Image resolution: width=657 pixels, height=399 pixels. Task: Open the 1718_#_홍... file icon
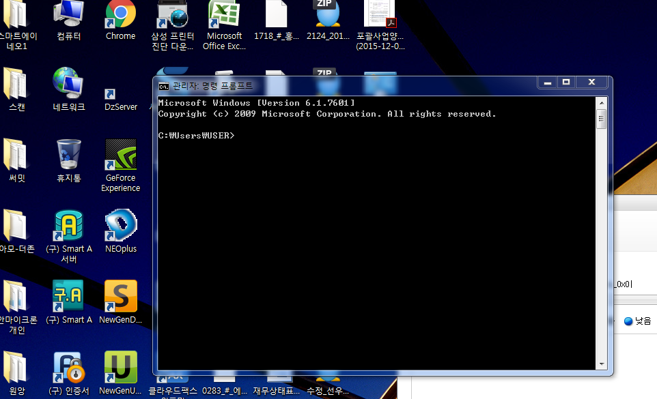pos(276,20)
